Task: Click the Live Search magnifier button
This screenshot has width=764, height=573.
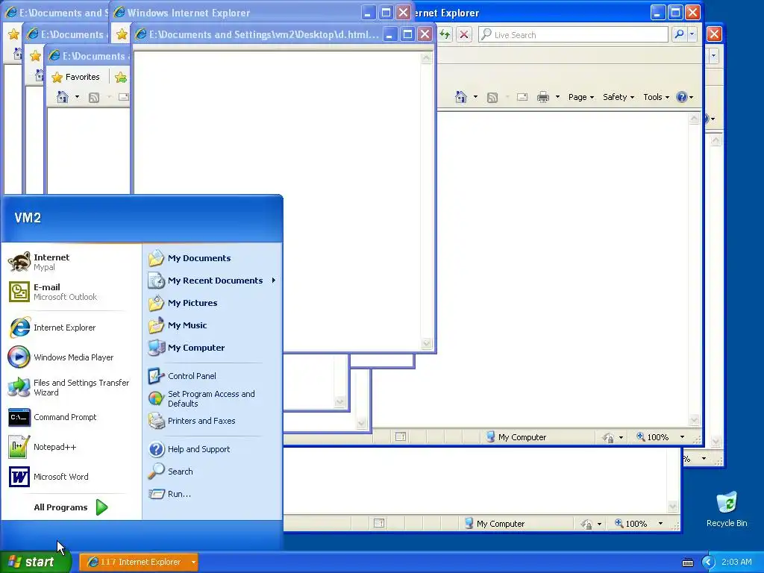Action: coord(679,34)
